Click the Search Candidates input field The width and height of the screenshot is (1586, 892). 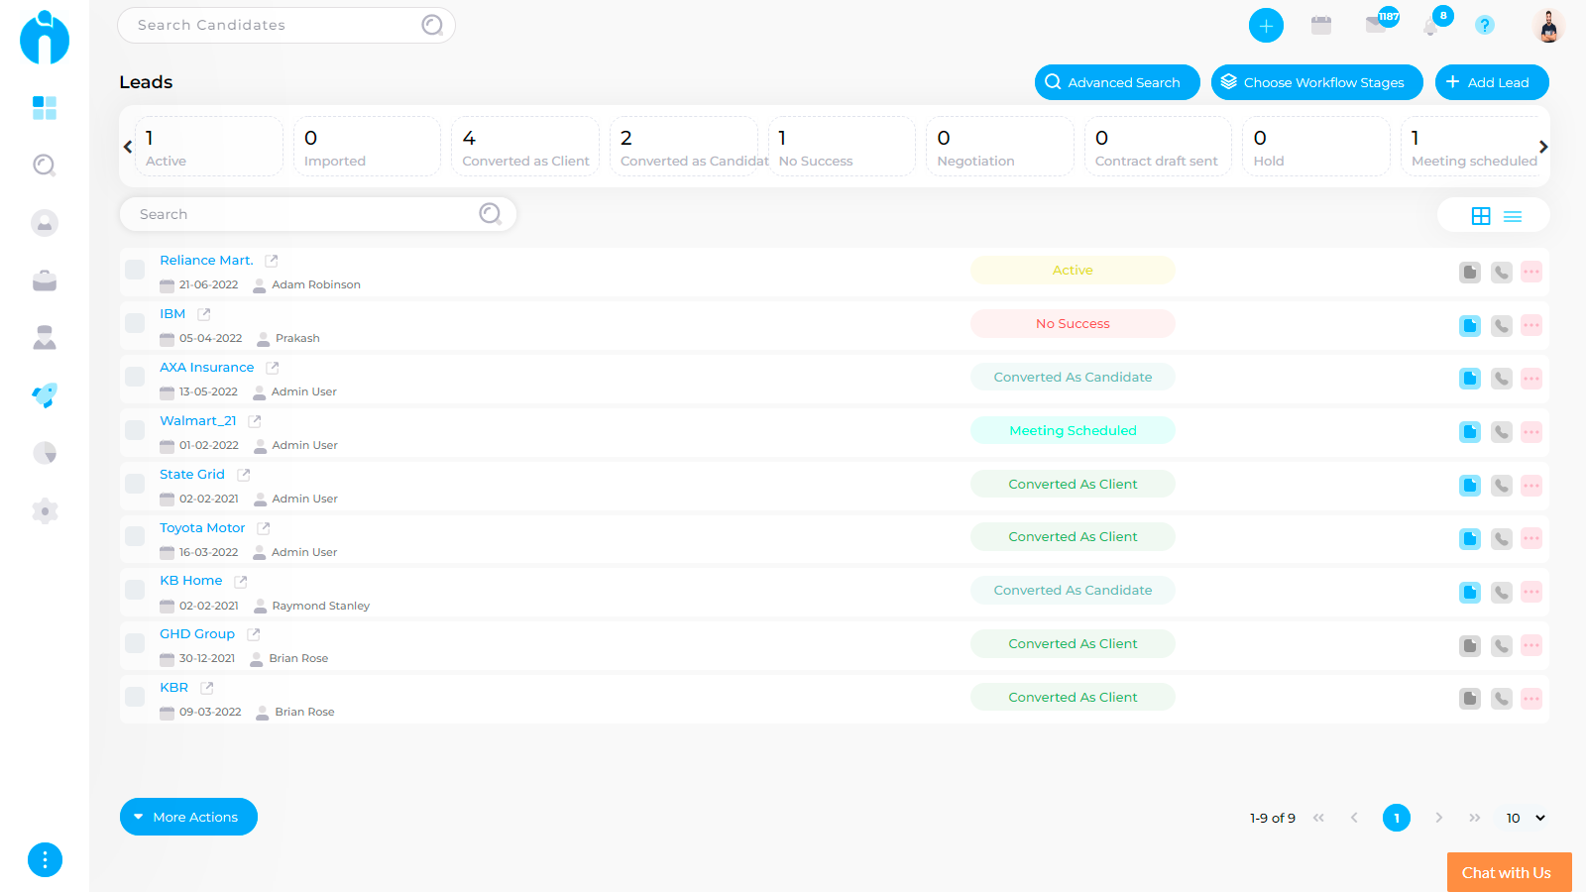286,26
